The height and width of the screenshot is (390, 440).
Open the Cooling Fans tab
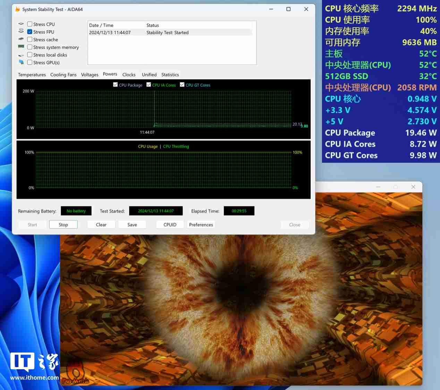pos(63,75)
